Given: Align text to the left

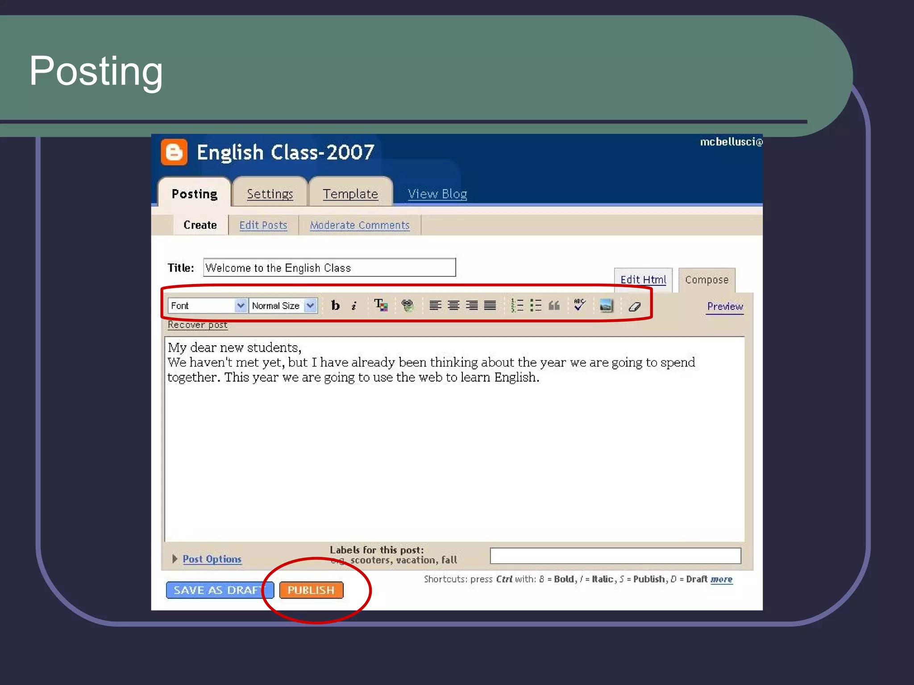Looking at the screenshot, I should tap(435, 305).
